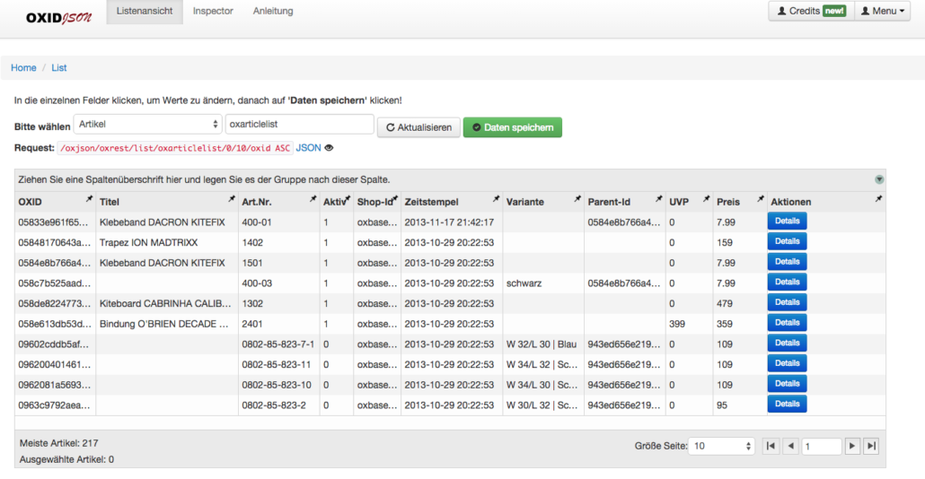The height and width of the screenshot is (479, 925).
Task: Select timestamp 2013-11-17 21:42:17
Action: pos(452,222)
